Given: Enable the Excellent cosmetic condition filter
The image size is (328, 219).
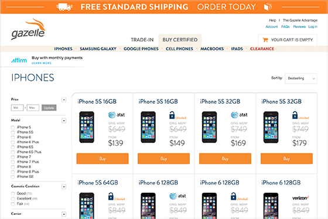Looking at the screenshot, I should [x=13, y=199].
